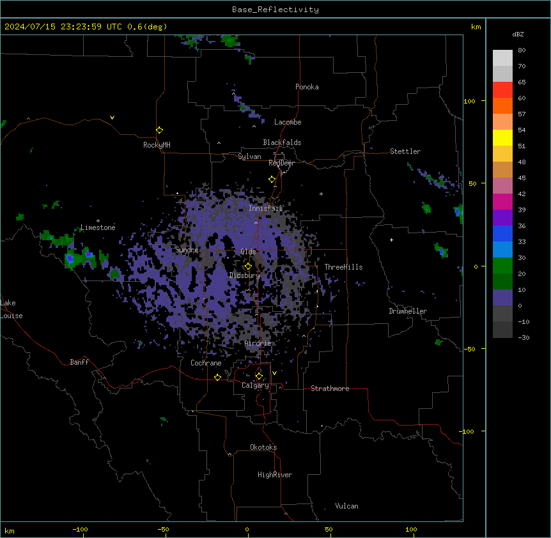
Task: Select the light blue 30-33 dBZ swatch
Action: (x=502, y=250)
